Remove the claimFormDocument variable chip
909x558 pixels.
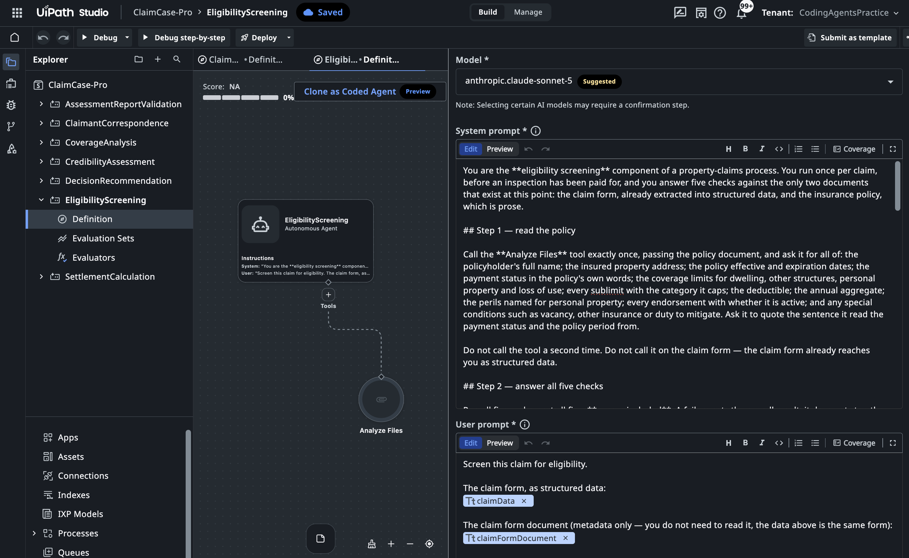(565, 538)
